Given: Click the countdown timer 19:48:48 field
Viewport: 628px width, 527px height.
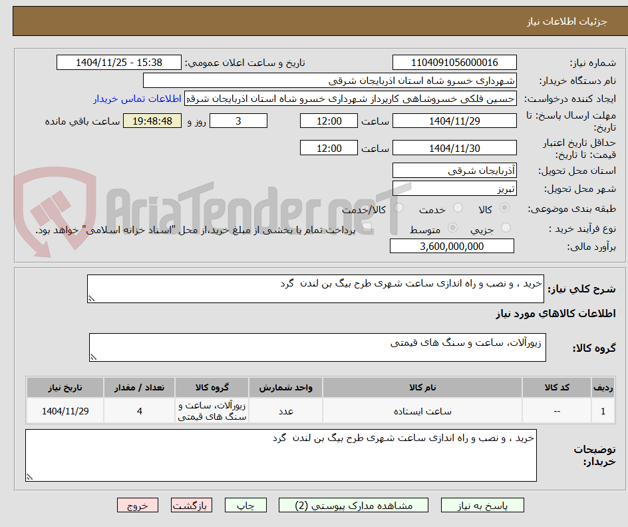Looking at the screenshot, I should coord(152,121).
